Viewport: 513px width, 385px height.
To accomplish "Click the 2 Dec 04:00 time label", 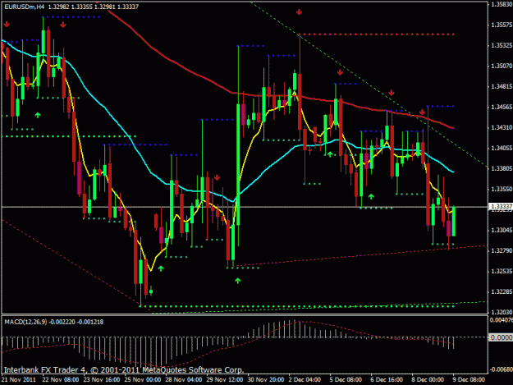I will tap(305, 380).
